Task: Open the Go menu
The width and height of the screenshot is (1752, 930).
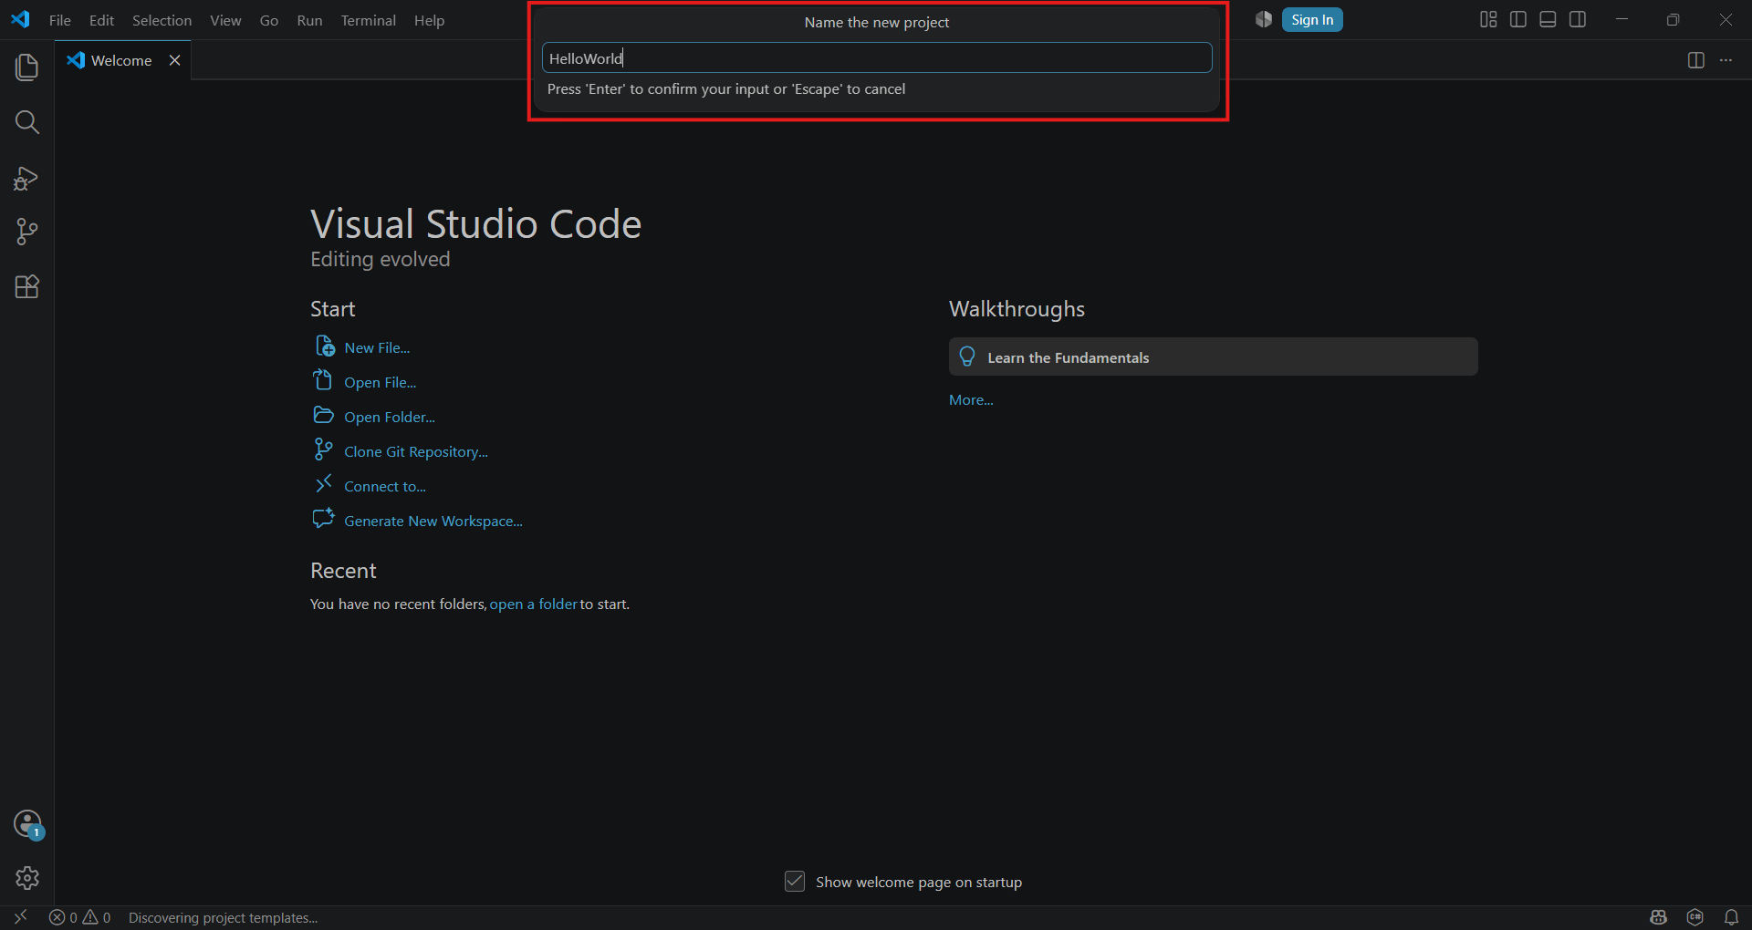Action: (x=269, y=20)
